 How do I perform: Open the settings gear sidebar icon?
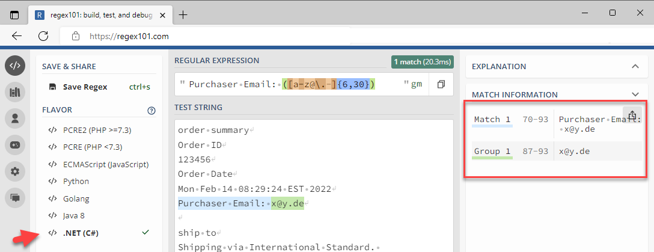[15, 171]
